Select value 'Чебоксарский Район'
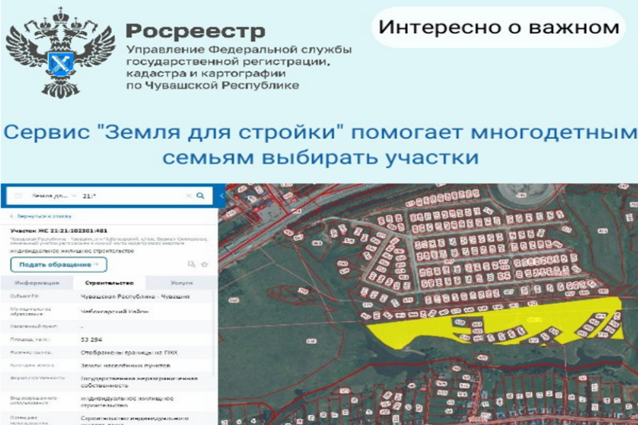 point(114,312)
